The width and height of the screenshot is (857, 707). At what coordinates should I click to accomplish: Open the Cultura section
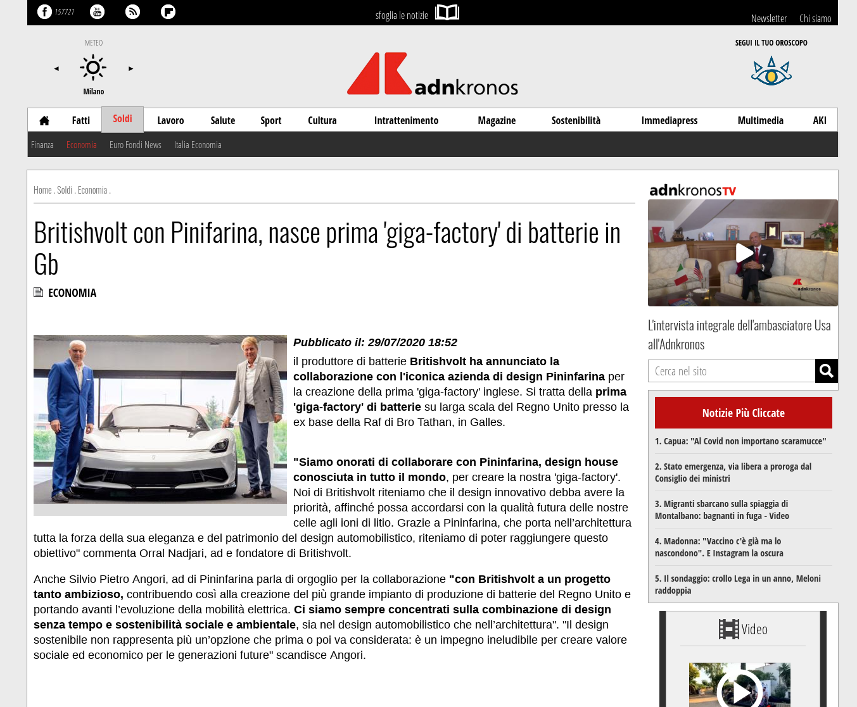[x=322, y=120]
